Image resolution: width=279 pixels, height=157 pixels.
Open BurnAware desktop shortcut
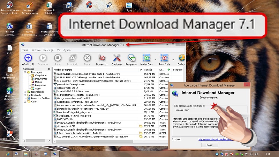click(x=30, y=8)
